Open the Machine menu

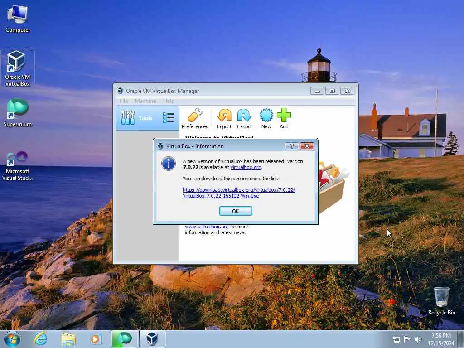[x=145, y=101]
